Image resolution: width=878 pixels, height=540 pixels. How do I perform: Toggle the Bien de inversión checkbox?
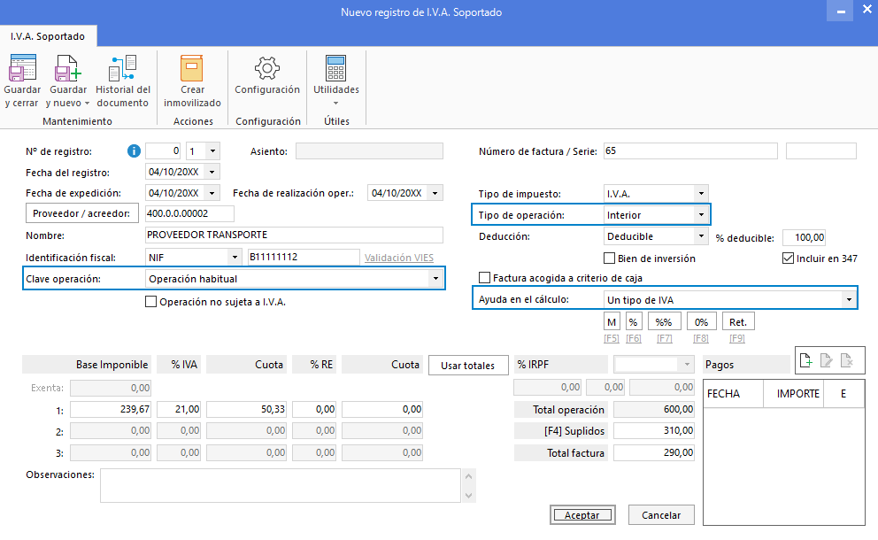pyautogui.click(x=609, y=258)
